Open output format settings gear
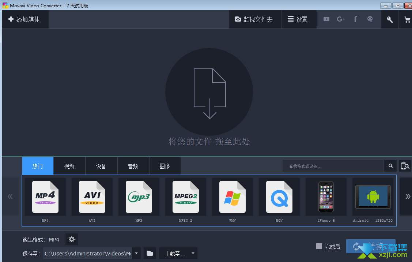 click(x=72, y=239)
